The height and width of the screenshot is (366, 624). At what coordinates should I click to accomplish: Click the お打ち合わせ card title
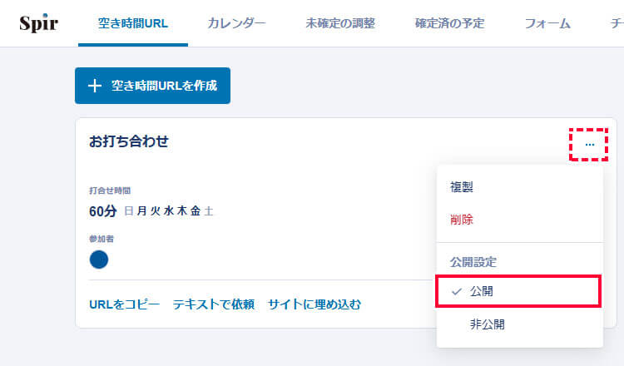coord(129,141)
